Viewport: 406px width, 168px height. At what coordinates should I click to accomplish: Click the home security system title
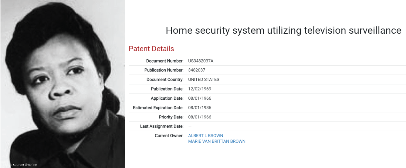tap(283, 30)
